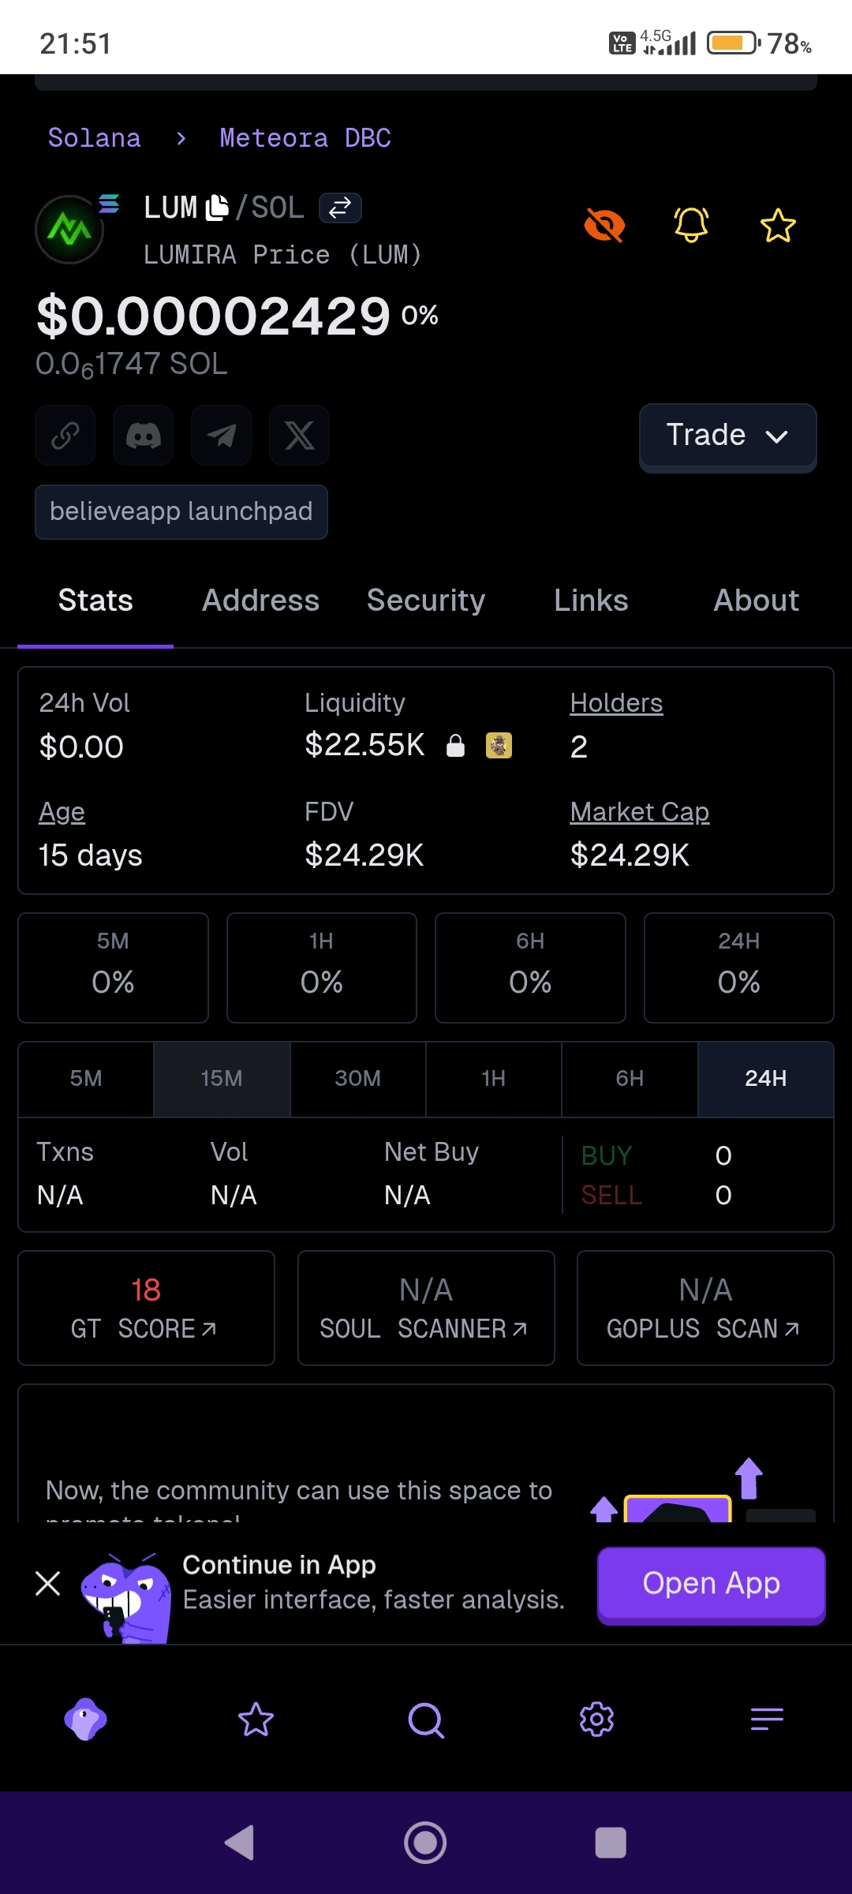This screenshot has width=852, height=1894.
Task: Tap the Open App button
Action: pyautogui.click(x=712, y=1584)
